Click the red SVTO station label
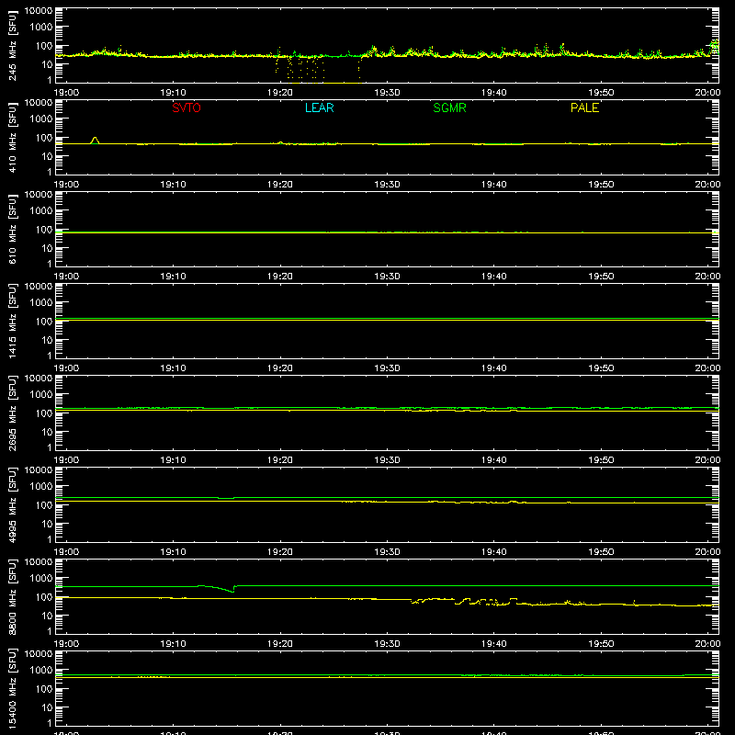 (187, 107)
